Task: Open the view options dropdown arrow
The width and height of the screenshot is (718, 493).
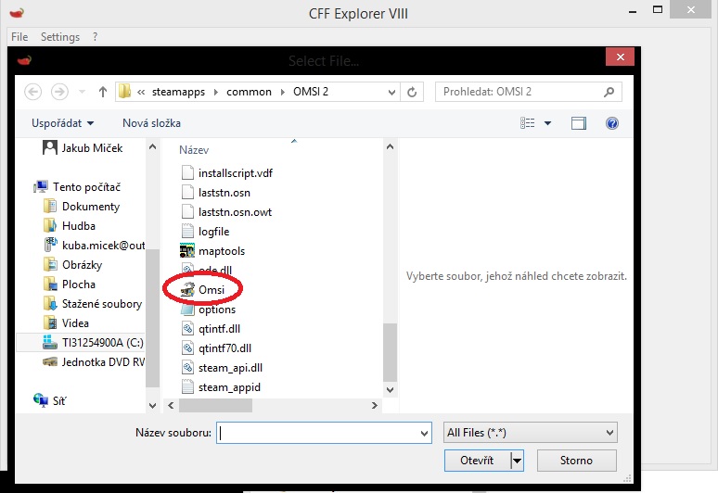Action: pyautogui.click(x=547, y=122)
